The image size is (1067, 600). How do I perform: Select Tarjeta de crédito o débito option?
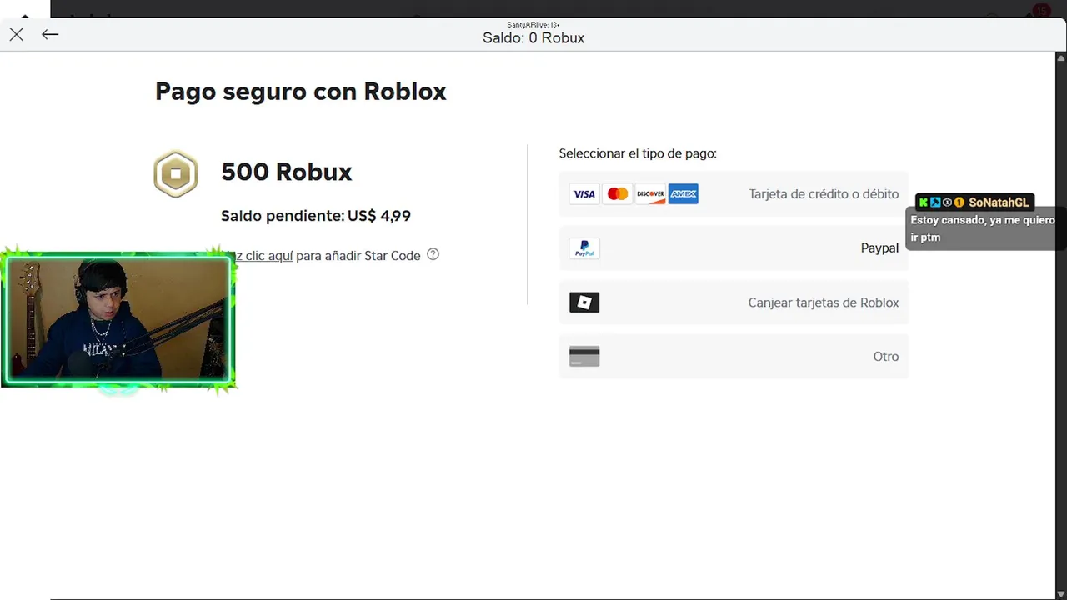click(734, 194)
